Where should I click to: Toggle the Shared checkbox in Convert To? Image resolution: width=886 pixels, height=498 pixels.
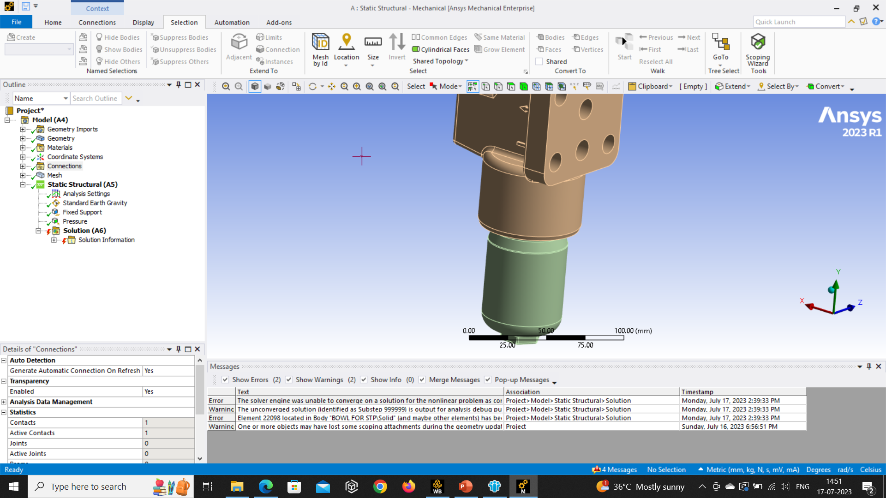[539, 61]
